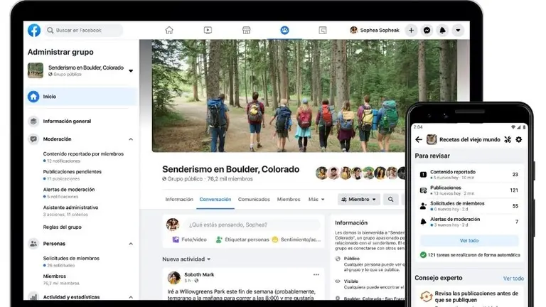
Task: Click Etiquetar personas button
Action: point(242,239)
